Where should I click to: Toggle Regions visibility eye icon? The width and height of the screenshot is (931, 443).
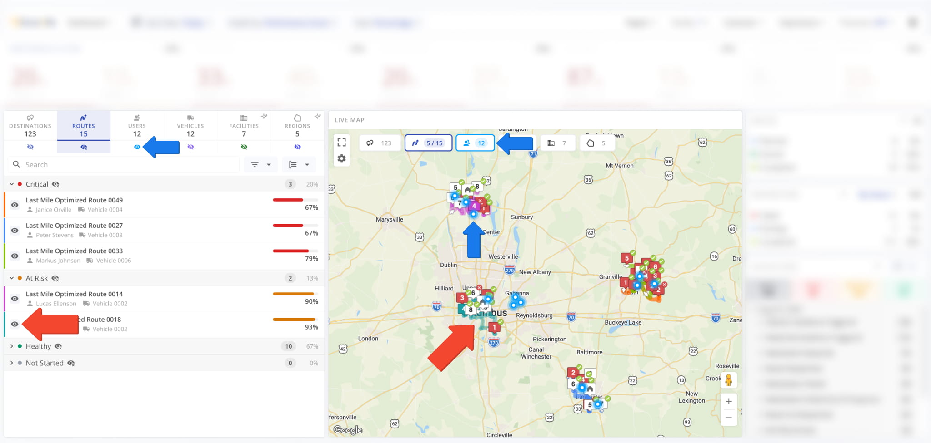[297, 147]
